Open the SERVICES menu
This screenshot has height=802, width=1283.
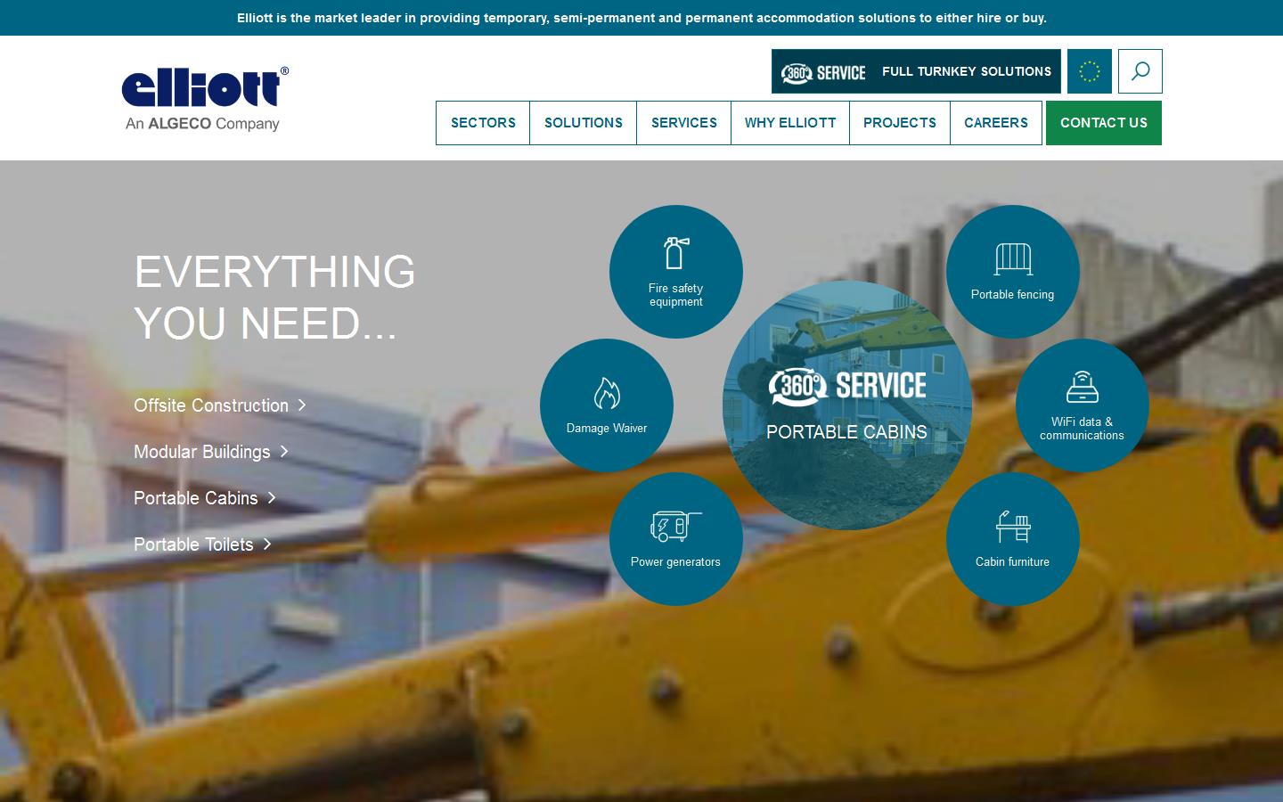pyautogui.click(x=683, y=123)
